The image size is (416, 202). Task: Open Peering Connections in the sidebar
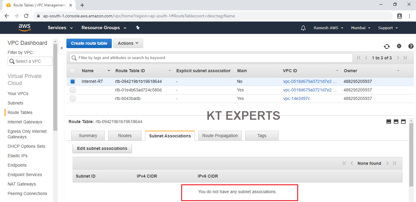[x=27, y=193]
